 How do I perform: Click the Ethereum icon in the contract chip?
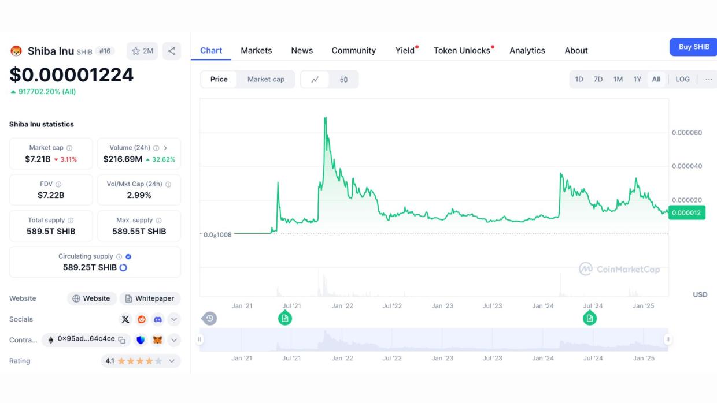(x=50, y=340)
